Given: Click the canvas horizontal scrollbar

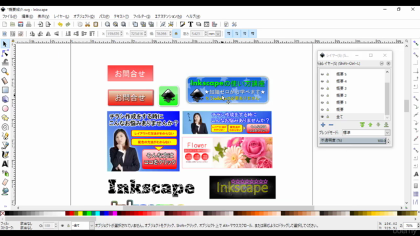Looking at the screenshot, I should point(219,208).
